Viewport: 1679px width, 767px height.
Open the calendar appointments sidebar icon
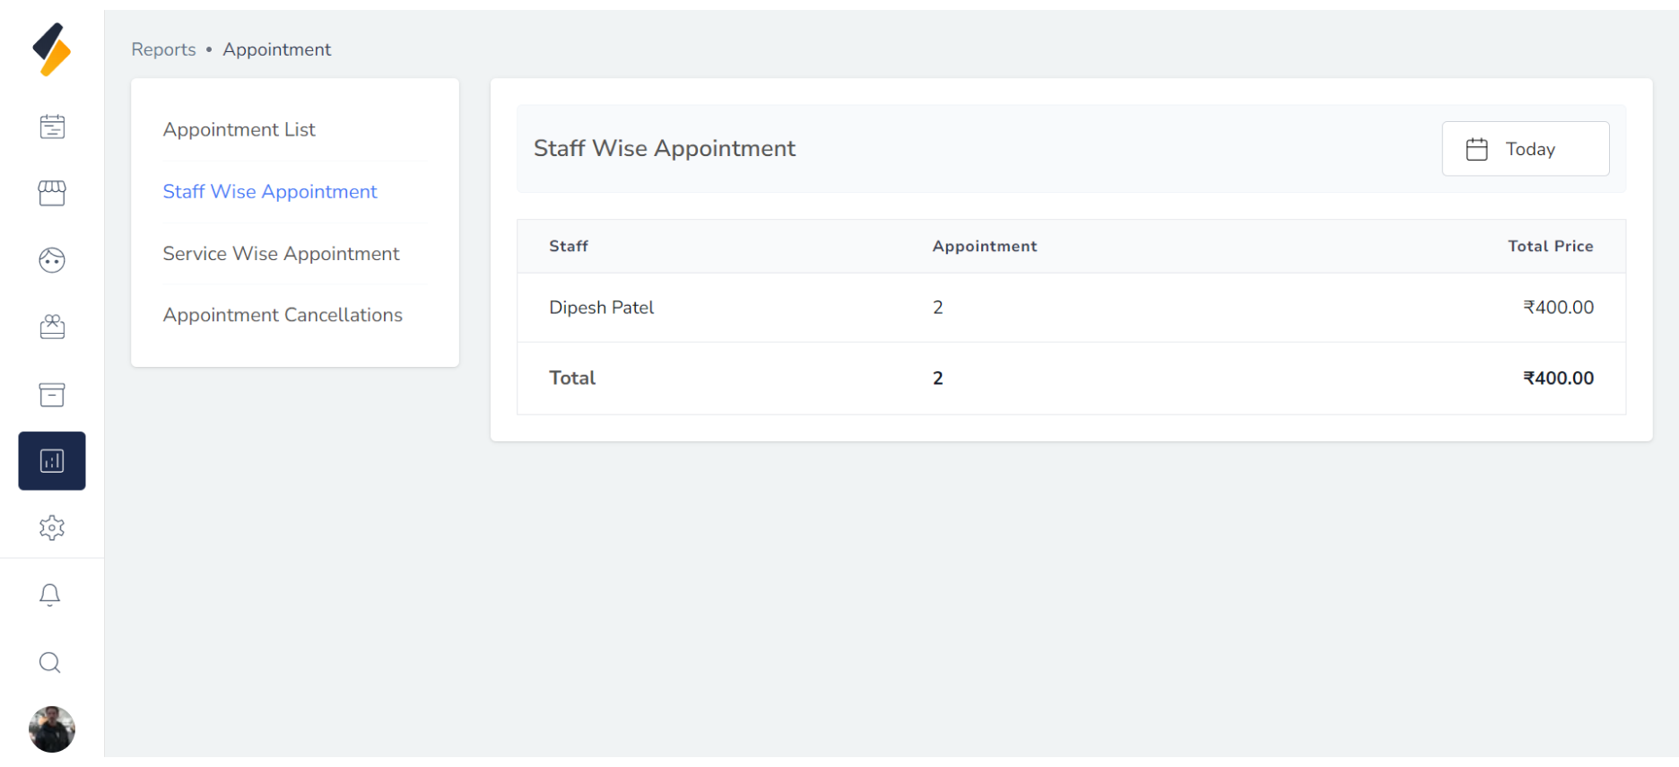point(52,126)
